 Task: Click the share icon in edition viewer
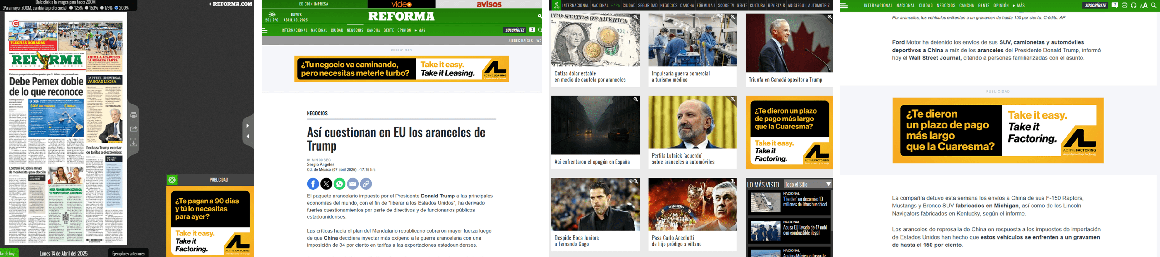[x=134, y=129]
